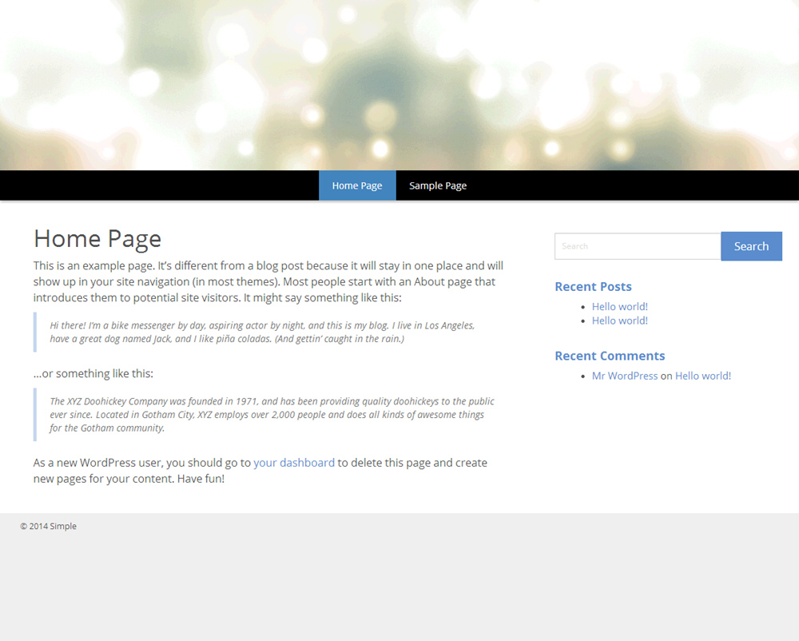Open first Hello world! link under Recent Posts

click(x=619, y=306)
